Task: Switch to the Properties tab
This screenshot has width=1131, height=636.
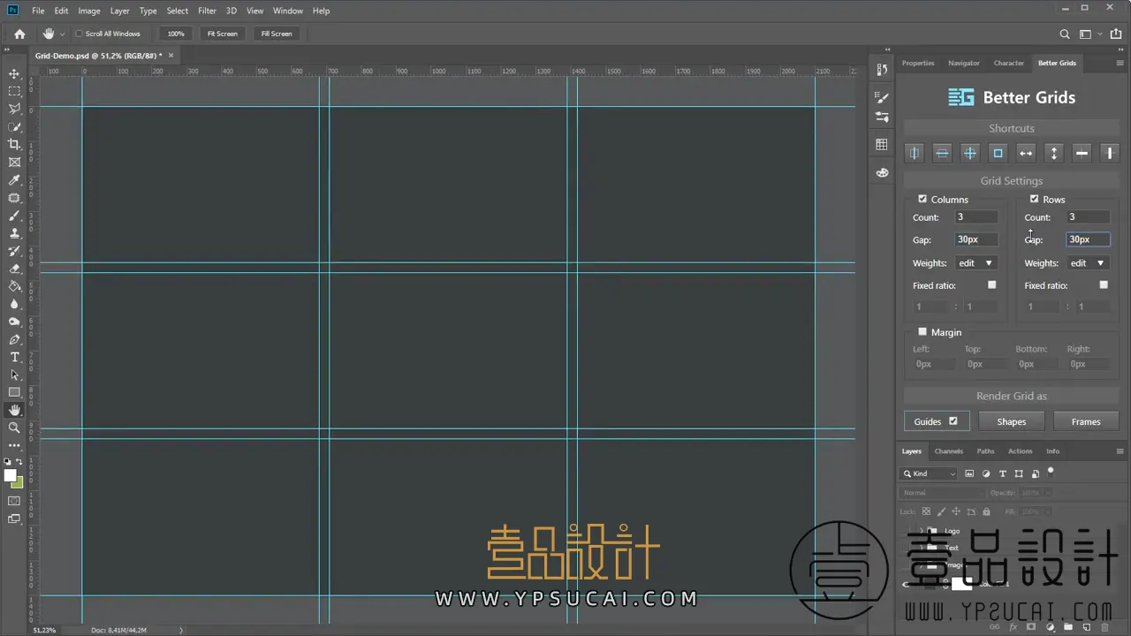Action: tap(918, 63)
